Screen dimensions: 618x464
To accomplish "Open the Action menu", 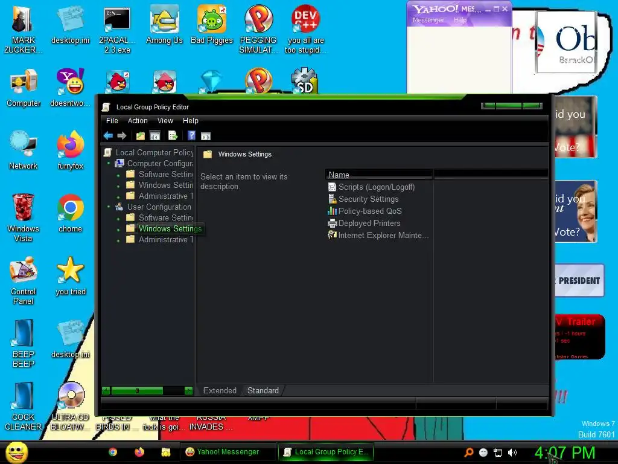I will tap(138, 121).
